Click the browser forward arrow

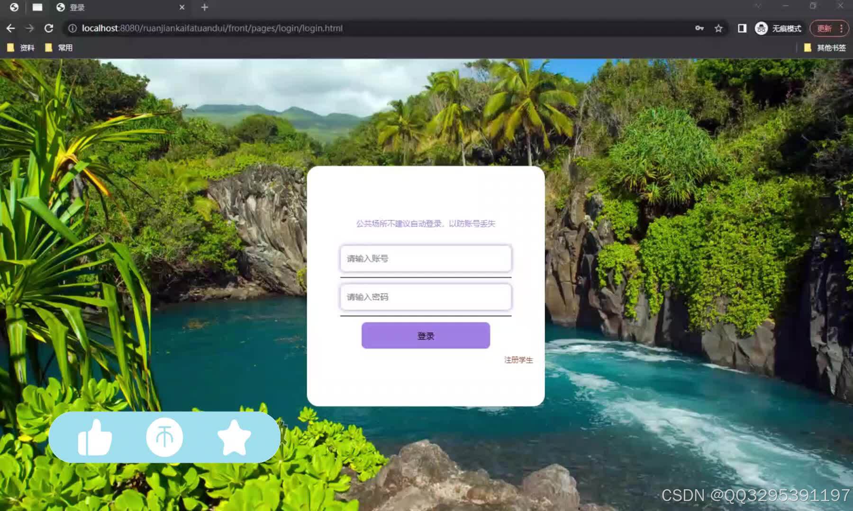tap(29, 28)
